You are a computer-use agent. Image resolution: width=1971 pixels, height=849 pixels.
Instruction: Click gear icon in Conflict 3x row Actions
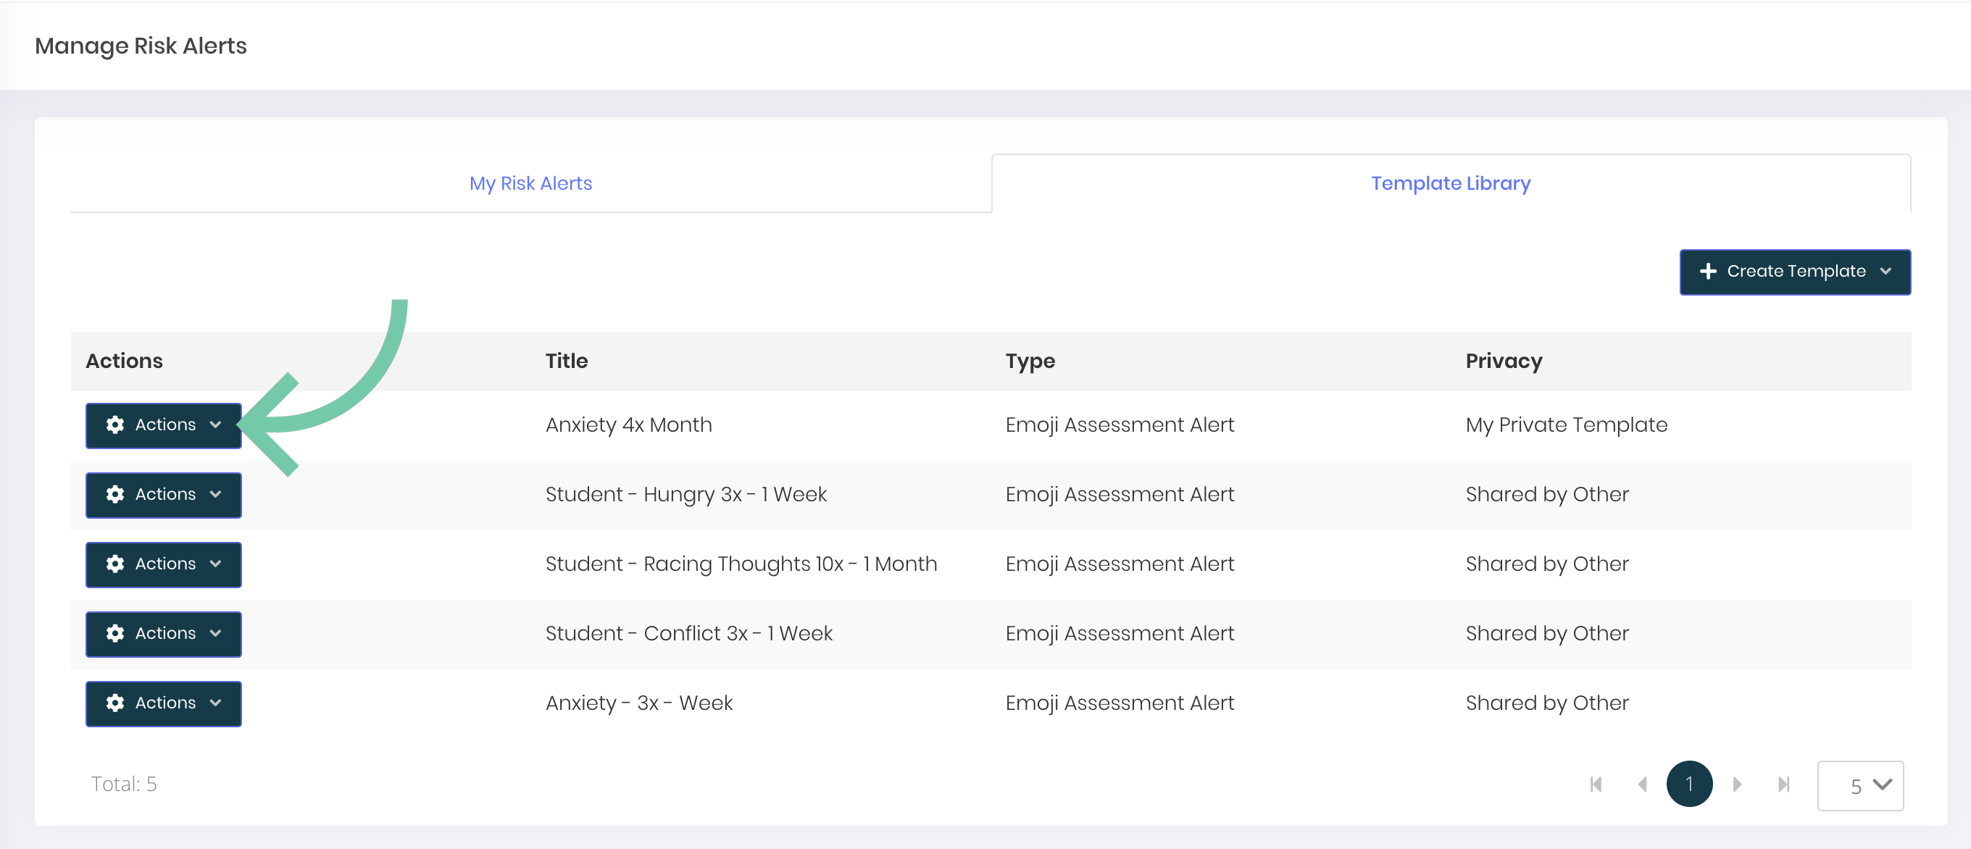tap(115, 634)
